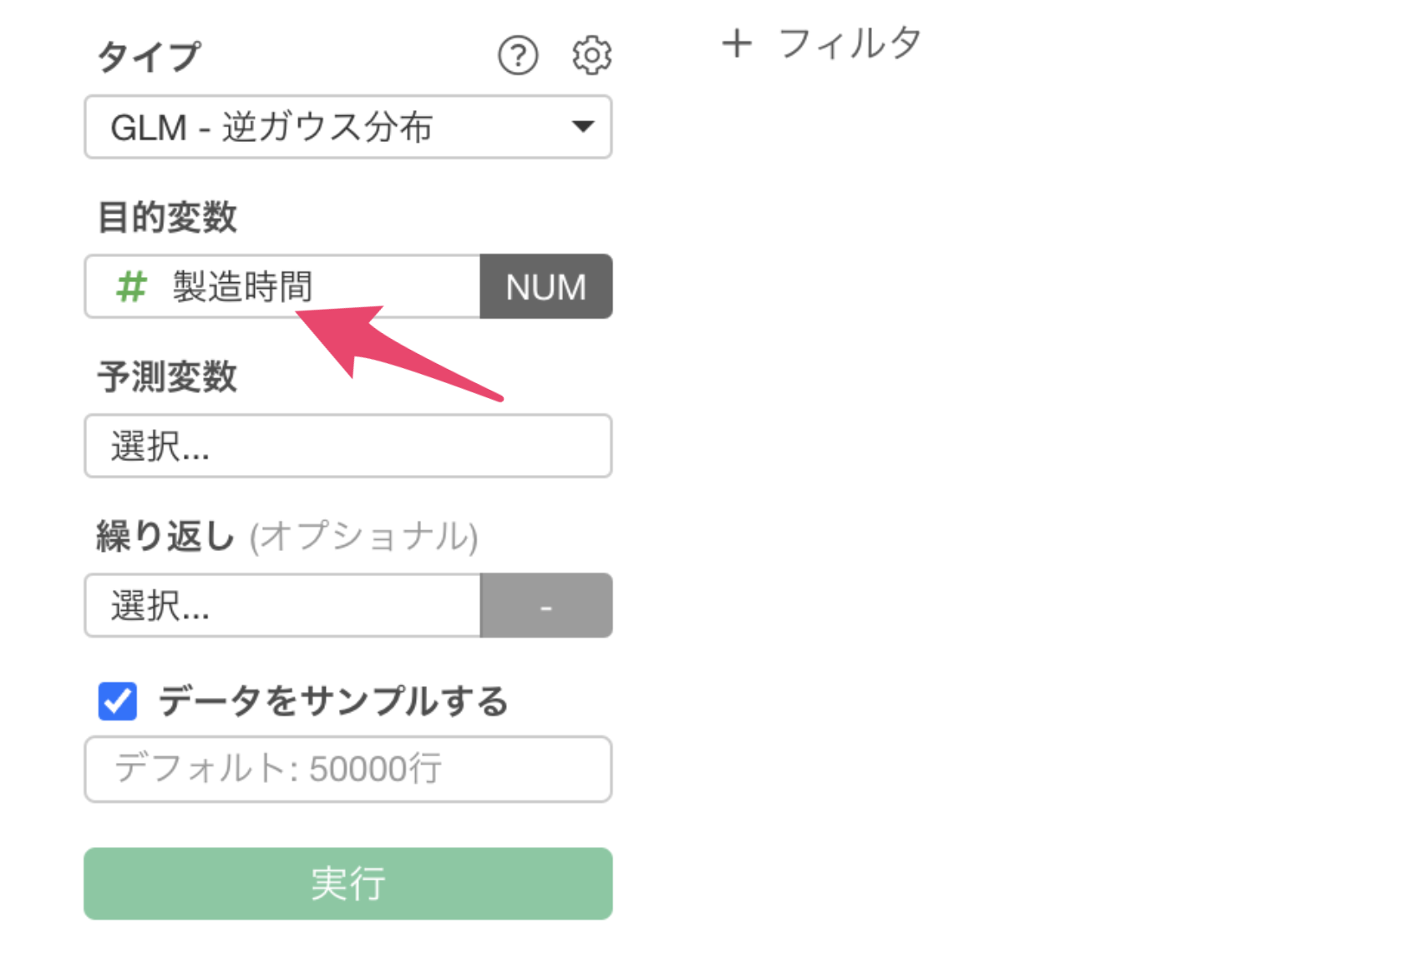This screenshot has height=975, width=1405.
Task: Click the 予測変数 section label
Action: pos(167,376)
